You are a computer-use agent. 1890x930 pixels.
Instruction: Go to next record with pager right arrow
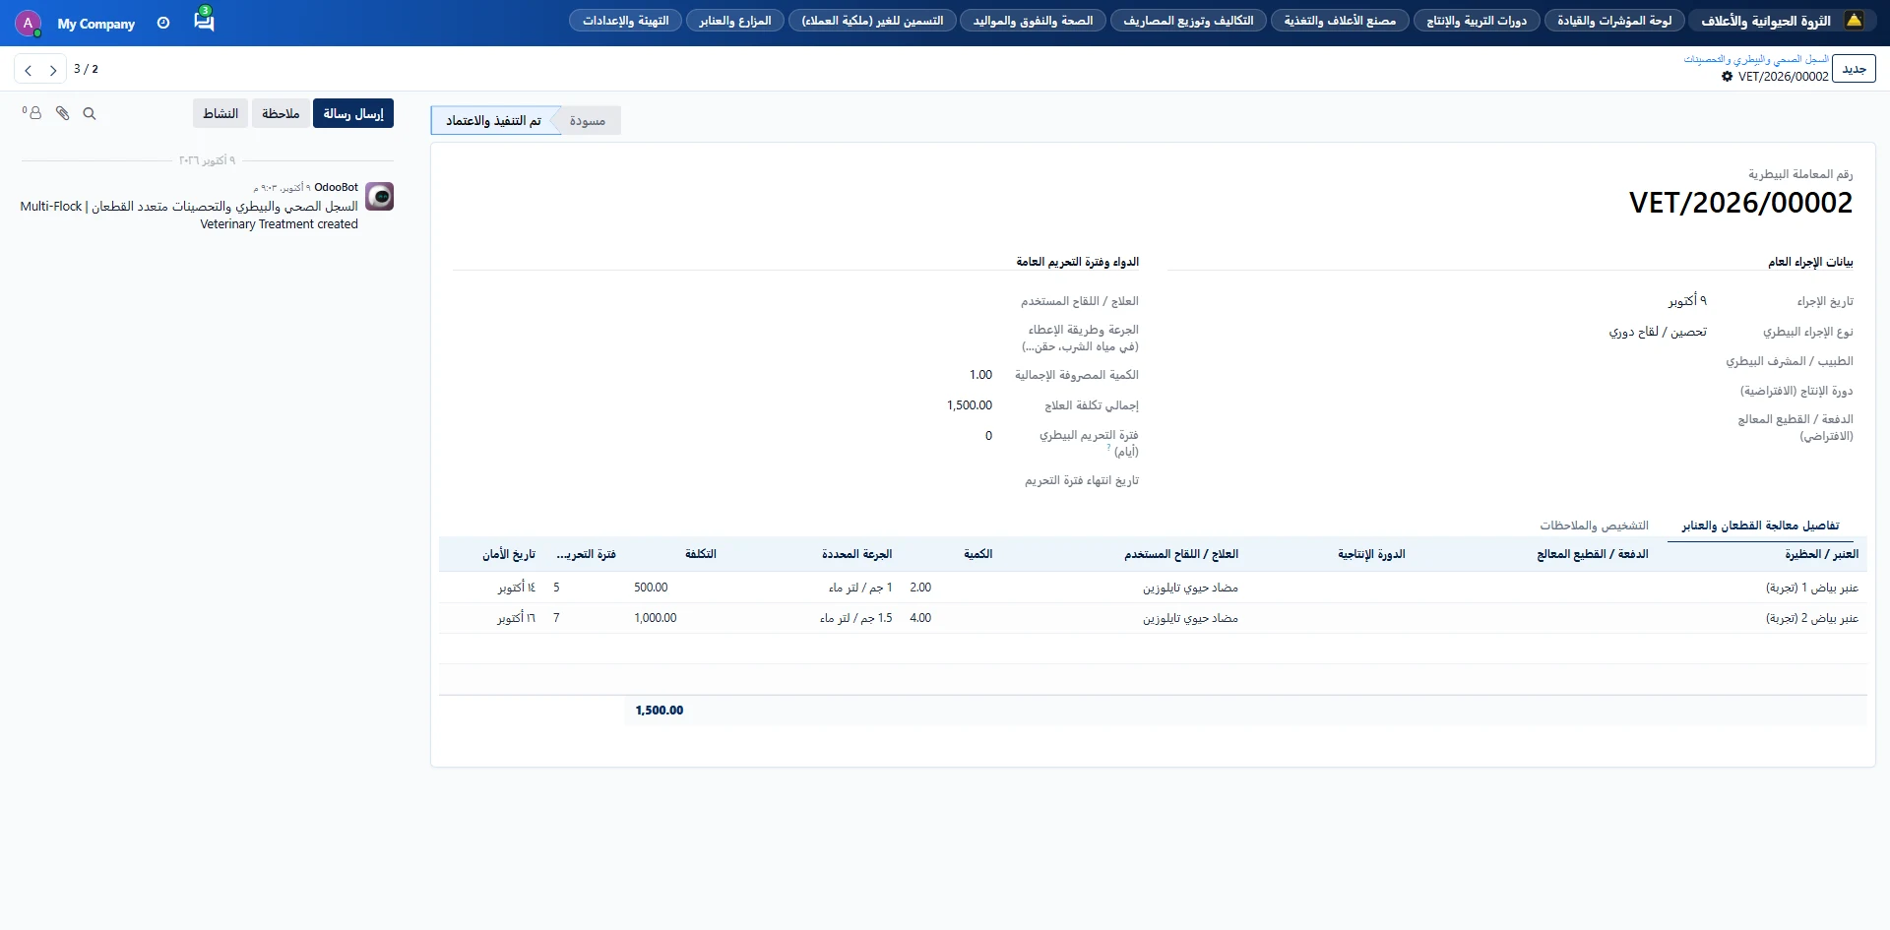tap(53, 70)
